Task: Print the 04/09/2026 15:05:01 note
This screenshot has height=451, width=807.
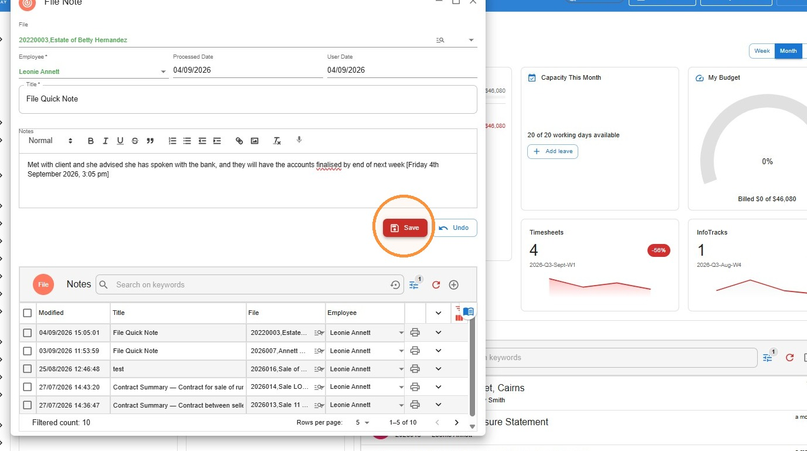Action: pos(415,333)
